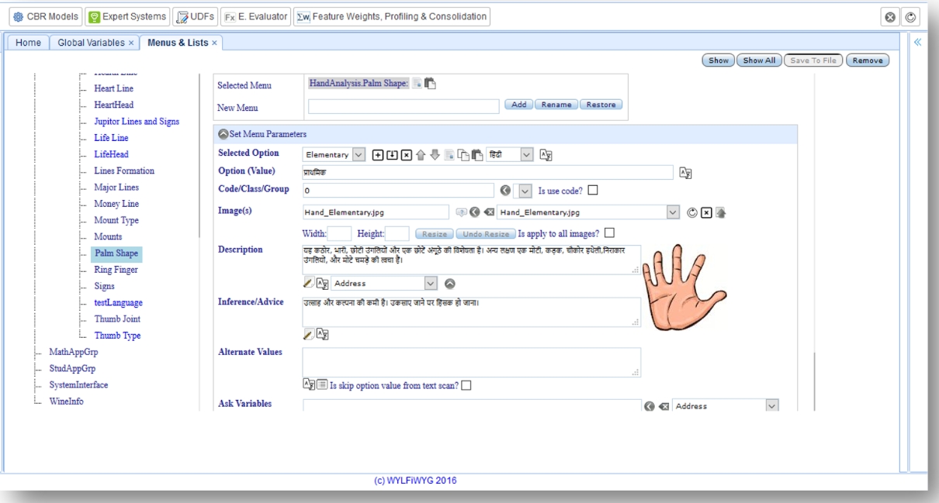Enable the 'Is use code?' checkbox
Image resolution: width=939 pixels, height=503 pixels.
[594, 191]
